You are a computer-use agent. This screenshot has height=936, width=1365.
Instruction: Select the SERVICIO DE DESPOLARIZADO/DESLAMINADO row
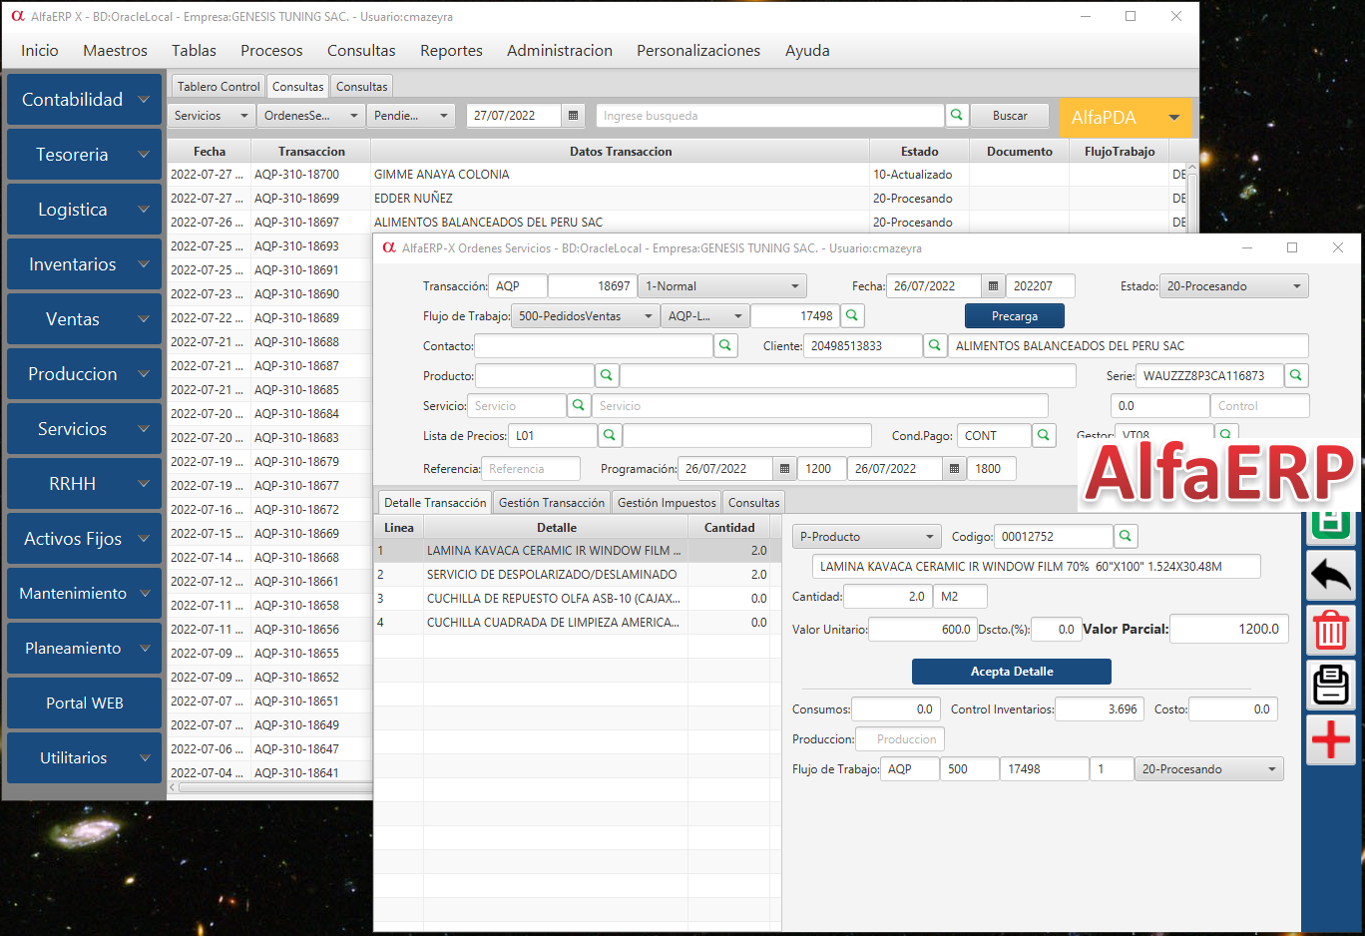tap(552, 575)
